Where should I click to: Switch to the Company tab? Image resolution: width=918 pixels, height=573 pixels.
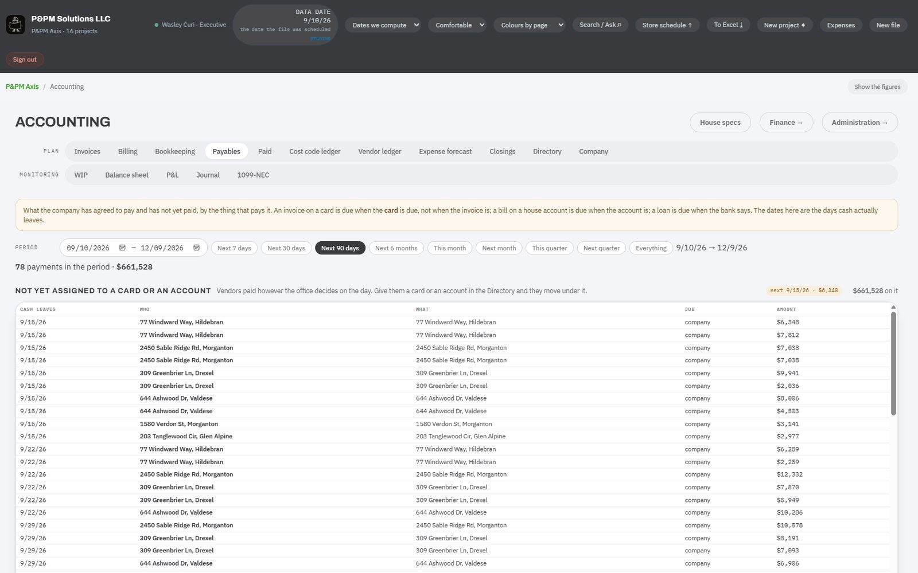tap(593, 151)
